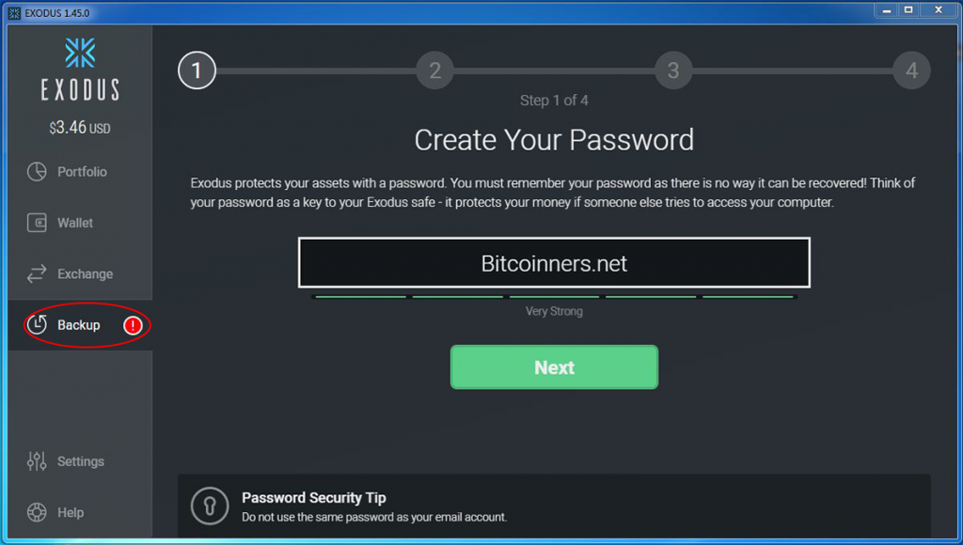Go to the Exchange section
The width and height of the screenshot is (963, 545).
click(85, 274)
